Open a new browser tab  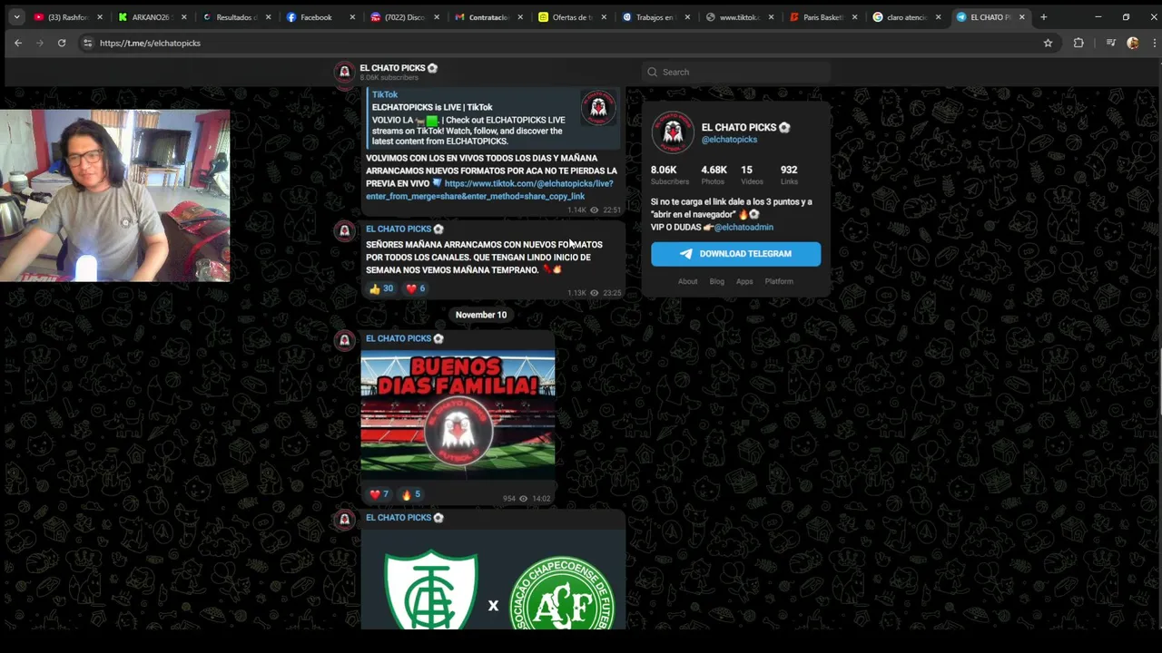coord(1043,17)
